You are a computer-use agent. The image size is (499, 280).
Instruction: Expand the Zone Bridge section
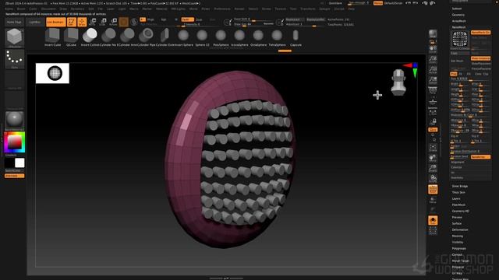click(460, 186)
